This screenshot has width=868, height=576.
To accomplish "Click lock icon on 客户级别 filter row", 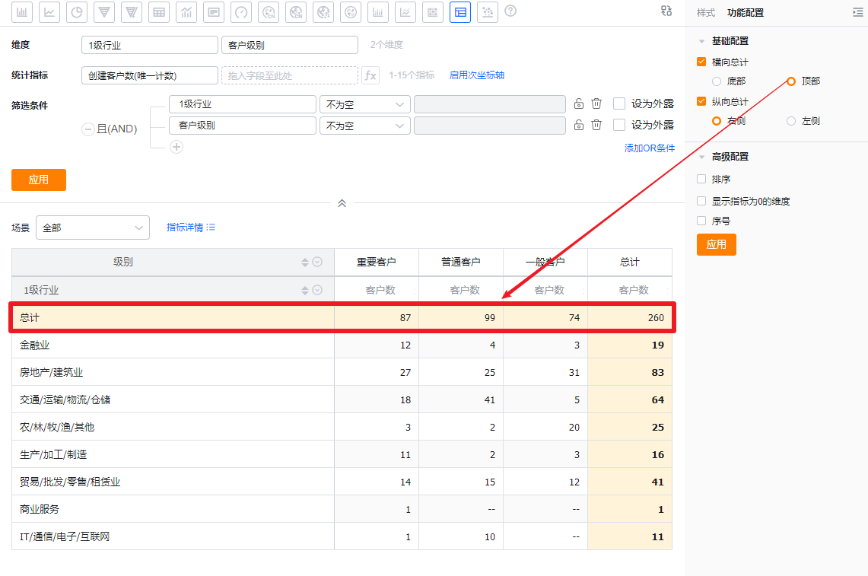I will tap(579, 125).
